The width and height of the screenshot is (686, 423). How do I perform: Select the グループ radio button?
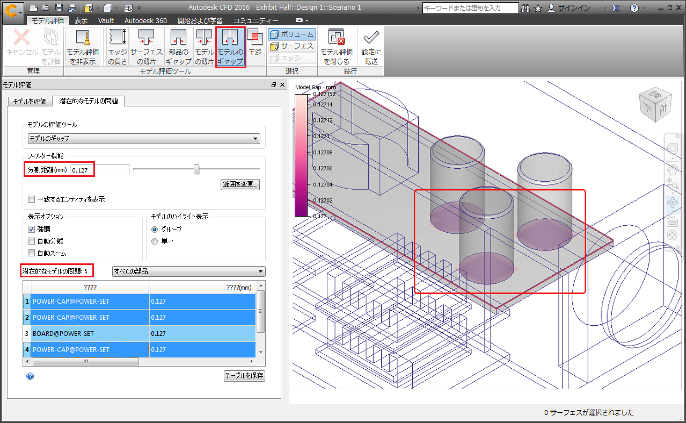tap(155, 230)
